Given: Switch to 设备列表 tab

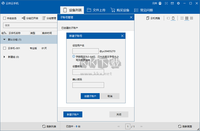Looking at the screenshot, I should tap(72, 10).
